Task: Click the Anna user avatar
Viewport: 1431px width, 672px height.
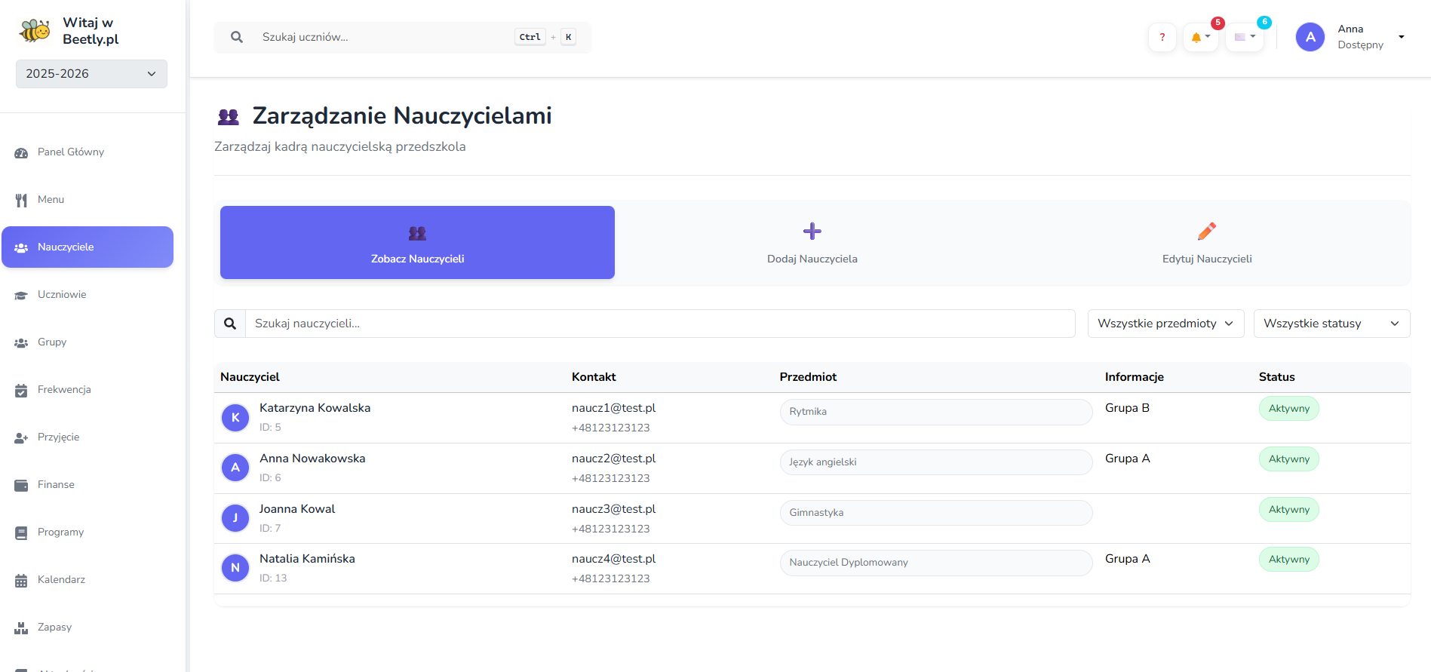Action: click(1310, 37)
